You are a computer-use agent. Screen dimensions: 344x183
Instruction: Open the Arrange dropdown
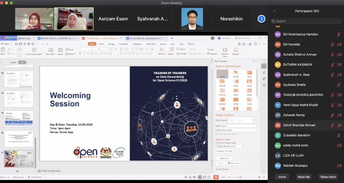[182, 54]
